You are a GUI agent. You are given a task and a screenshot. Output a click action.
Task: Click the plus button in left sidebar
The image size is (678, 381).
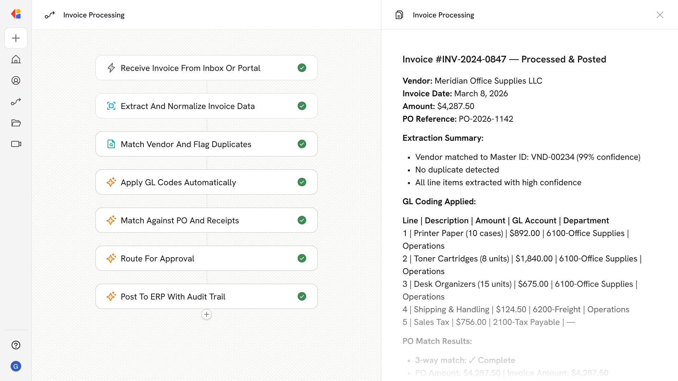16,38
